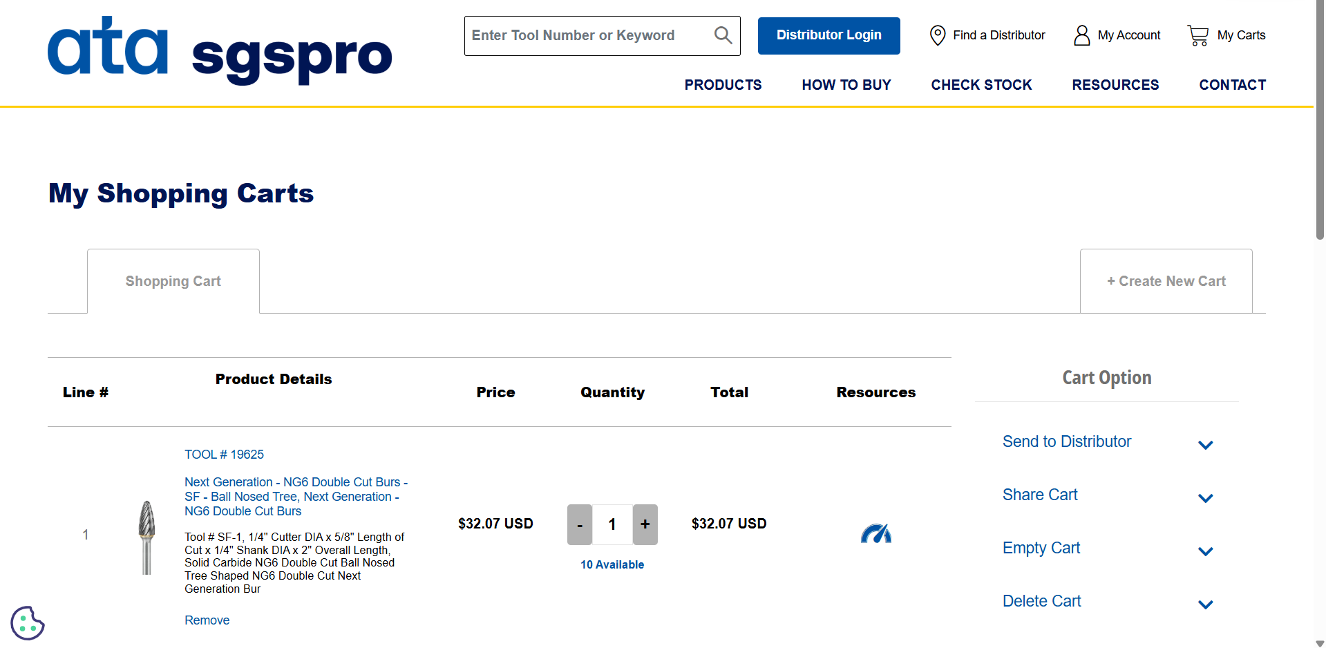Open the CHECK STOCK menu item

[x=981, y=85]
